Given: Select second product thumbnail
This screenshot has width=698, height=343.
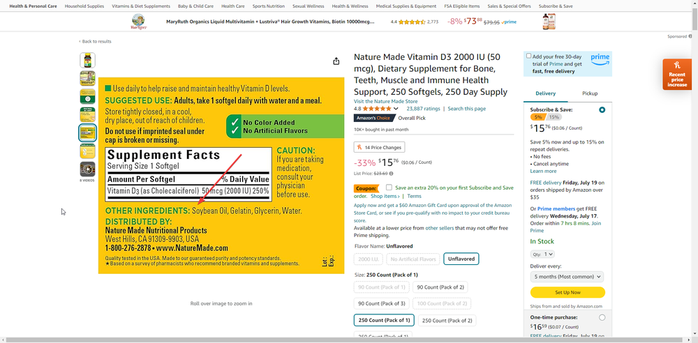Looking at the screenshot, I should click(87, 78).
